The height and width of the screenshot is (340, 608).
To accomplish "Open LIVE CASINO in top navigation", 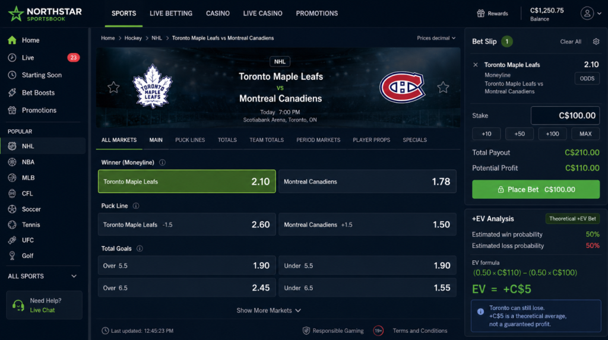I will (x=262, y=14).
